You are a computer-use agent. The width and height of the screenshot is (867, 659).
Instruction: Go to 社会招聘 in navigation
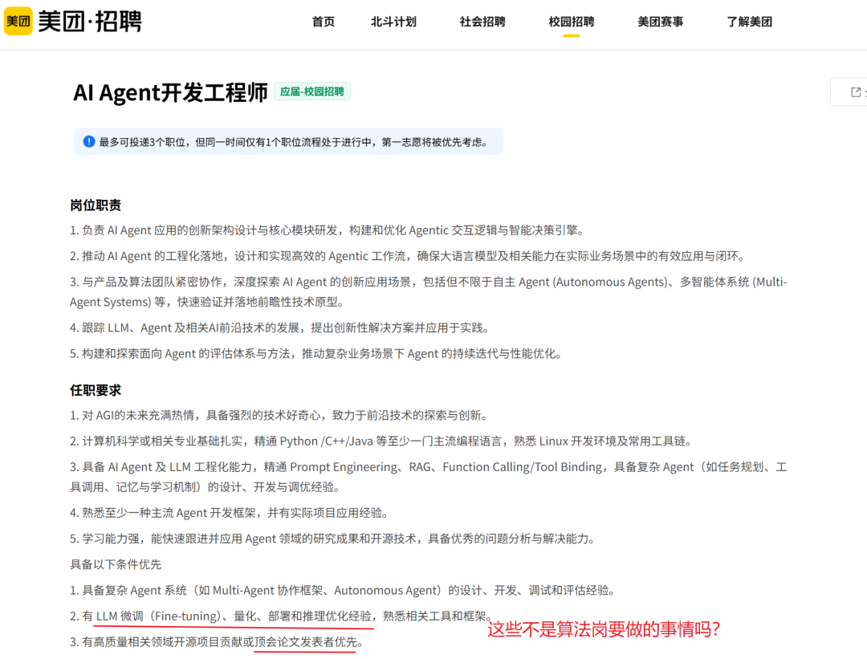click(x=482, y=22)
